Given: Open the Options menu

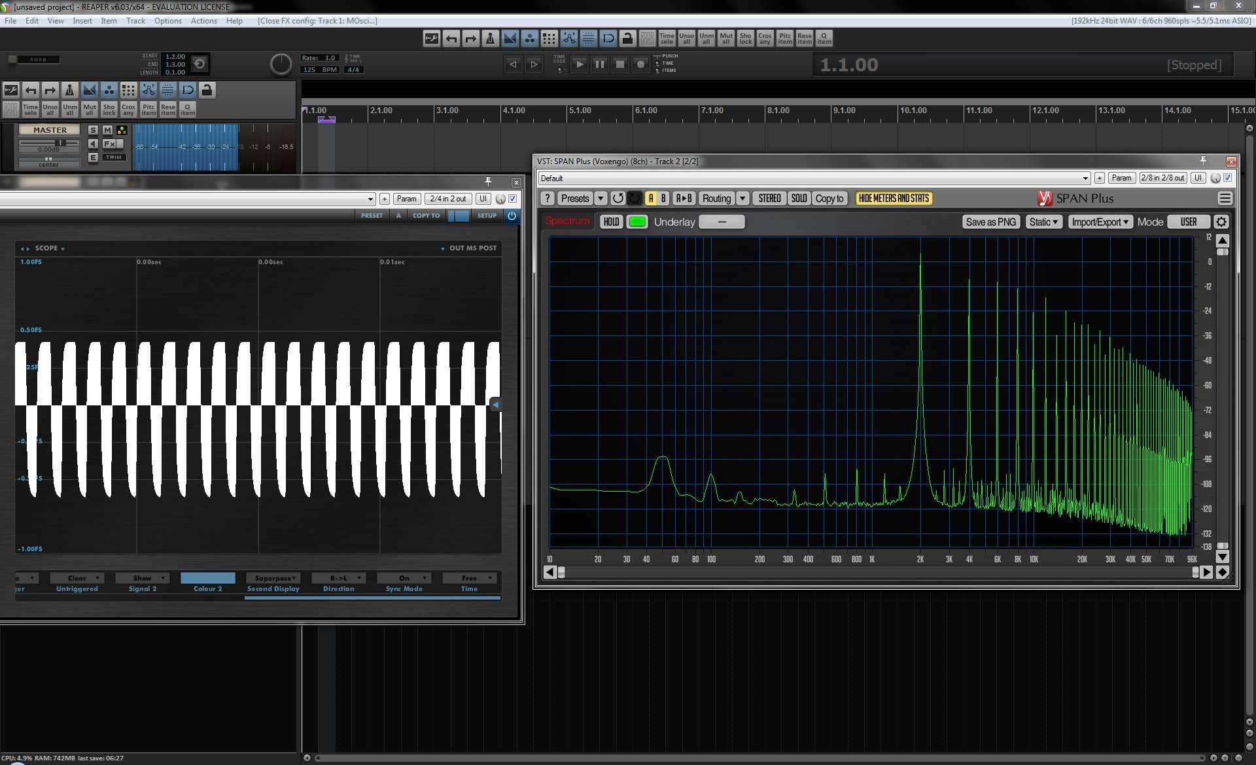Looking at the screenshot, I should coord(167,21).
